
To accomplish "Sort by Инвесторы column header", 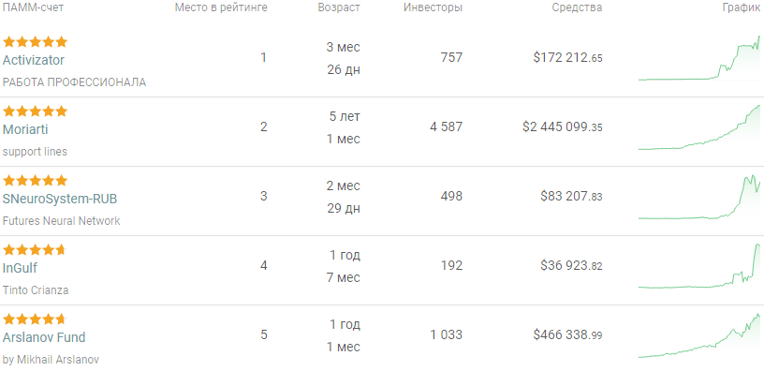I will point(433,7).
